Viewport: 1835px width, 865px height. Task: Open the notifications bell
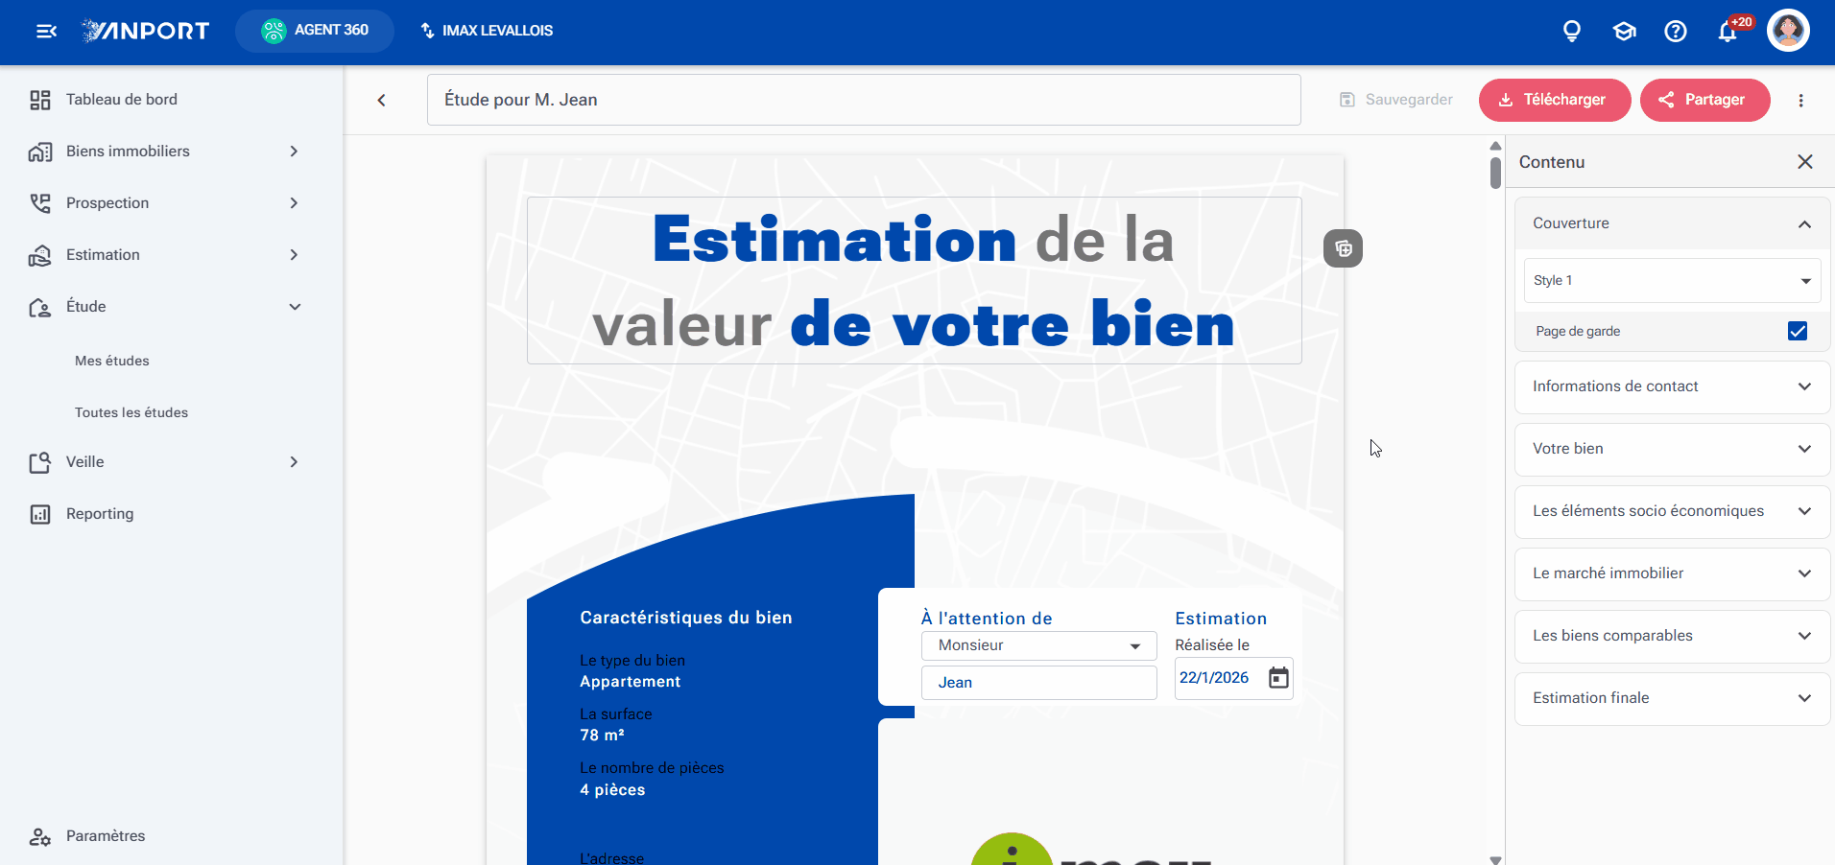pyautogui.click(x=1728, y=32)
